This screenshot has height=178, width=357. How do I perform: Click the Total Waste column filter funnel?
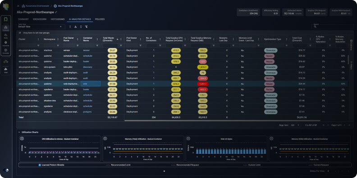pos(121,45)
